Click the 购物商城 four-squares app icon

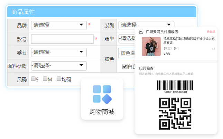coord(102,95)
